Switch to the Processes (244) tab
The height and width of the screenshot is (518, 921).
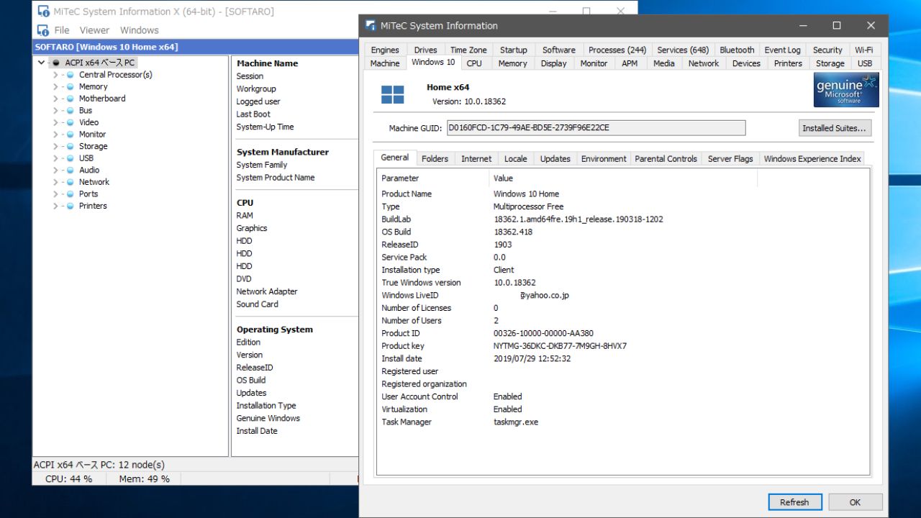[x=617, y=50]
